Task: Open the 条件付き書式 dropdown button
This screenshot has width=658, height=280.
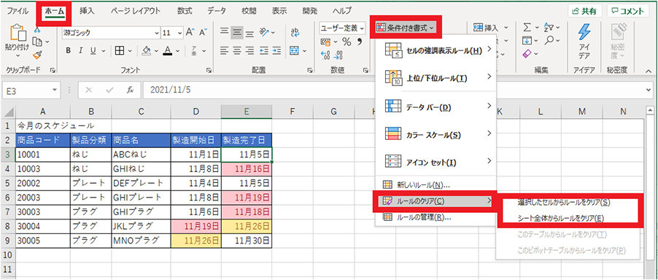Action: [x=406, y=28]
